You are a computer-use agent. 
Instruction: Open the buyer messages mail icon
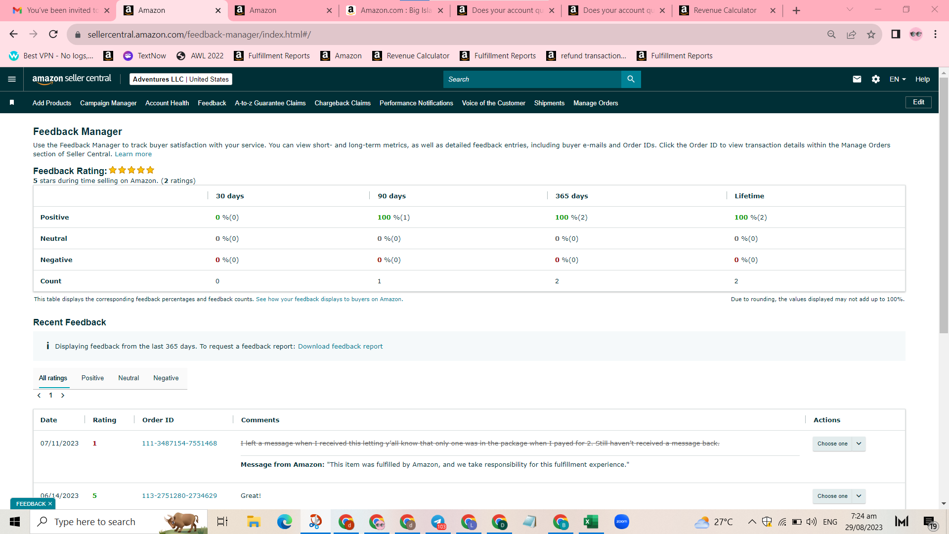[x=857, y=79]
